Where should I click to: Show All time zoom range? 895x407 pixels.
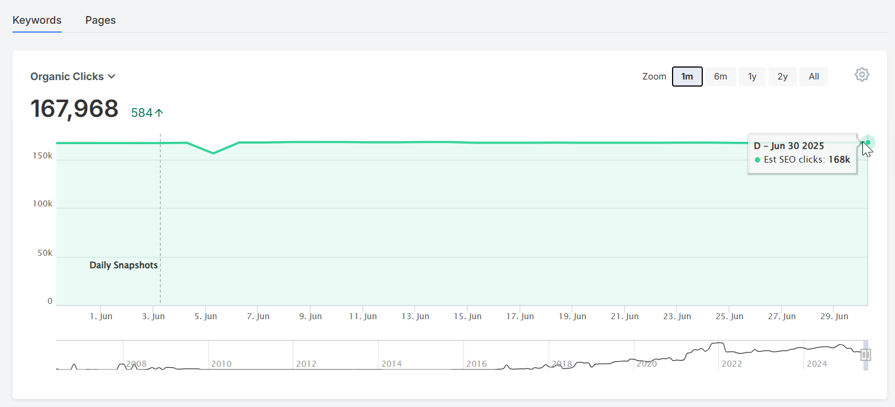814,77
